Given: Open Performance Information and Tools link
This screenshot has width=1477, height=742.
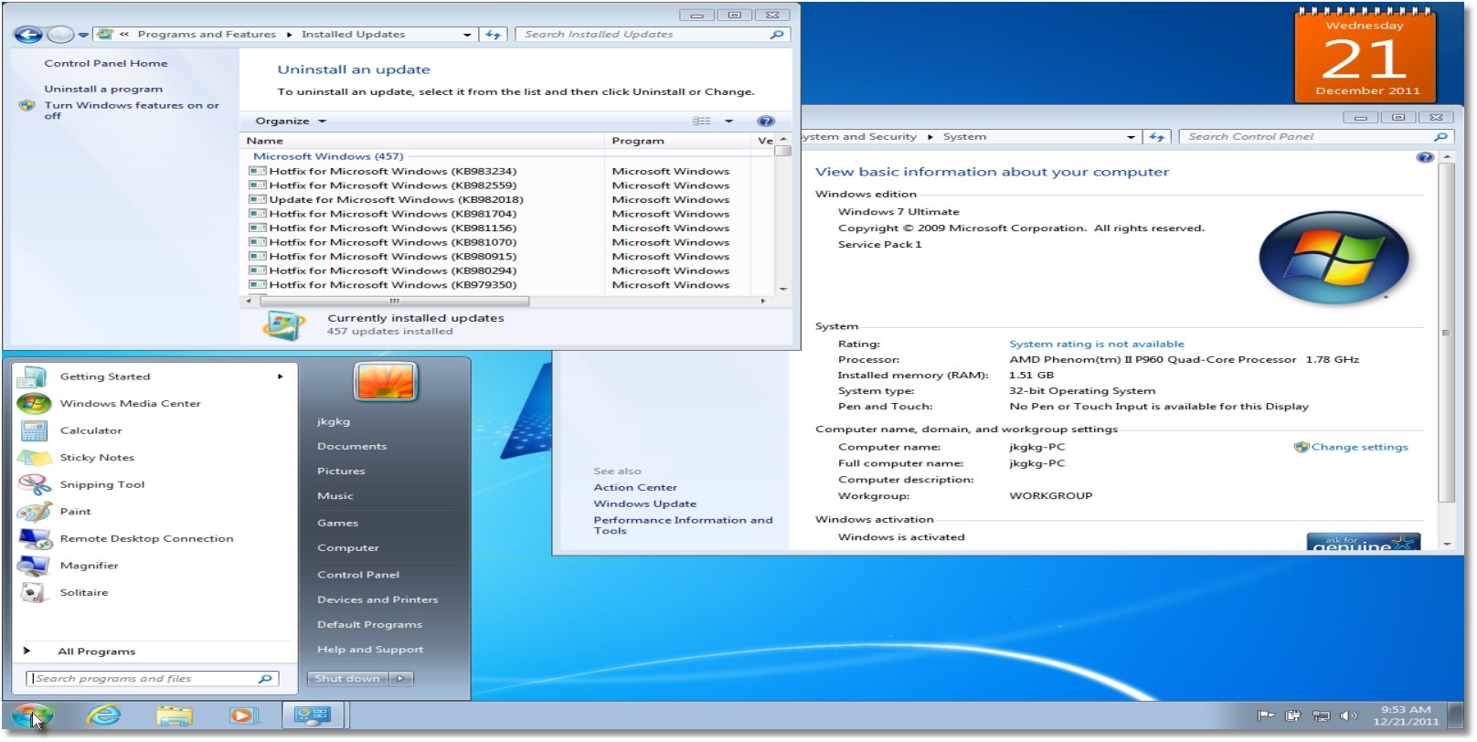Looking at the screenshot, I should tap(683, 525).
